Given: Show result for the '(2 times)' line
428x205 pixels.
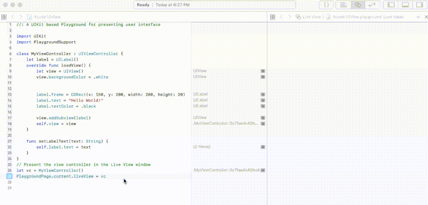Looking at the screenshot, I should coord(263,147).
